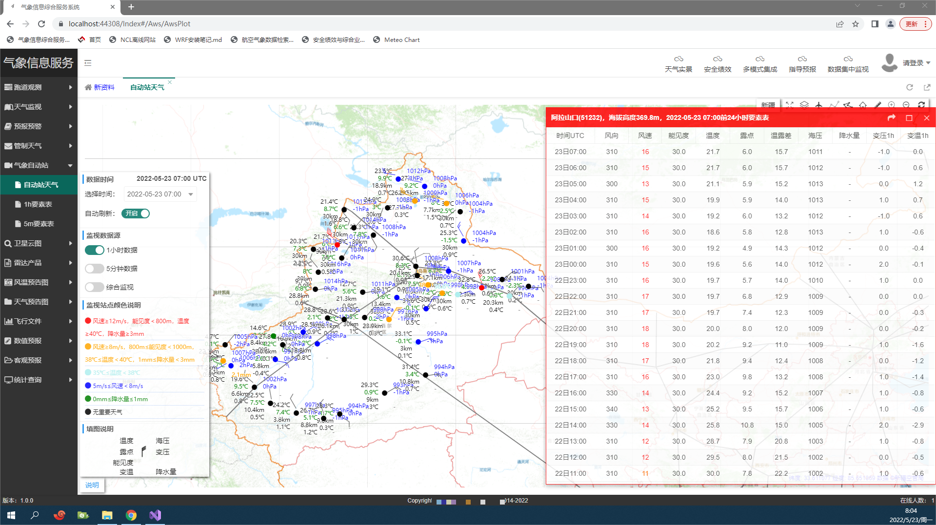936x525 pixels.
Task: Expand the 卫星云图 menu
Action: [x=39, y=243]
